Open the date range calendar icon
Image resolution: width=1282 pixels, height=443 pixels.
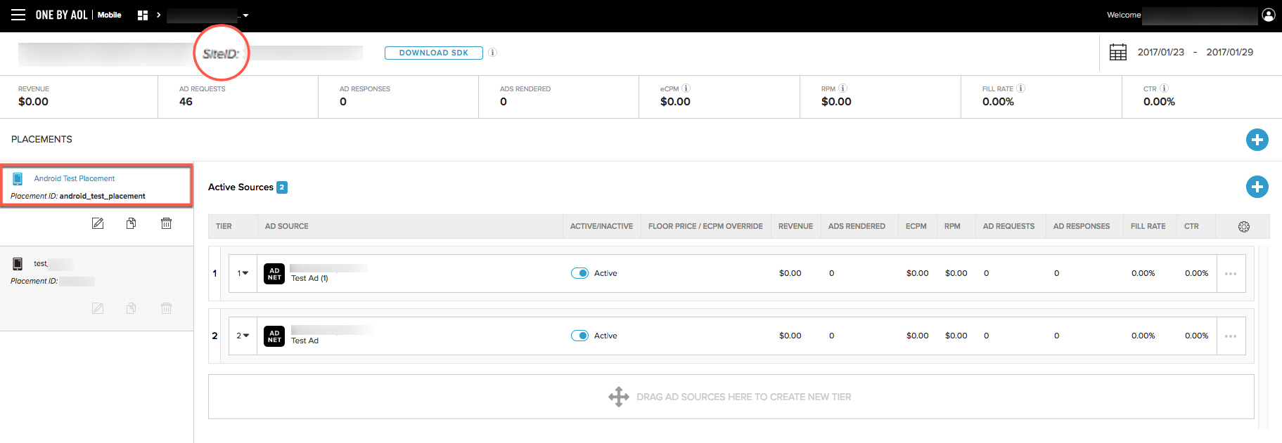pyautogui.click(x=1118, y=52)
